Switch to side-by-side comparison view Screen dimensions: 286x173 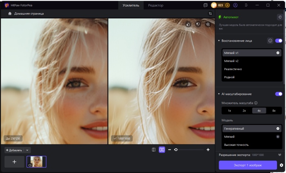click(162, 150)
